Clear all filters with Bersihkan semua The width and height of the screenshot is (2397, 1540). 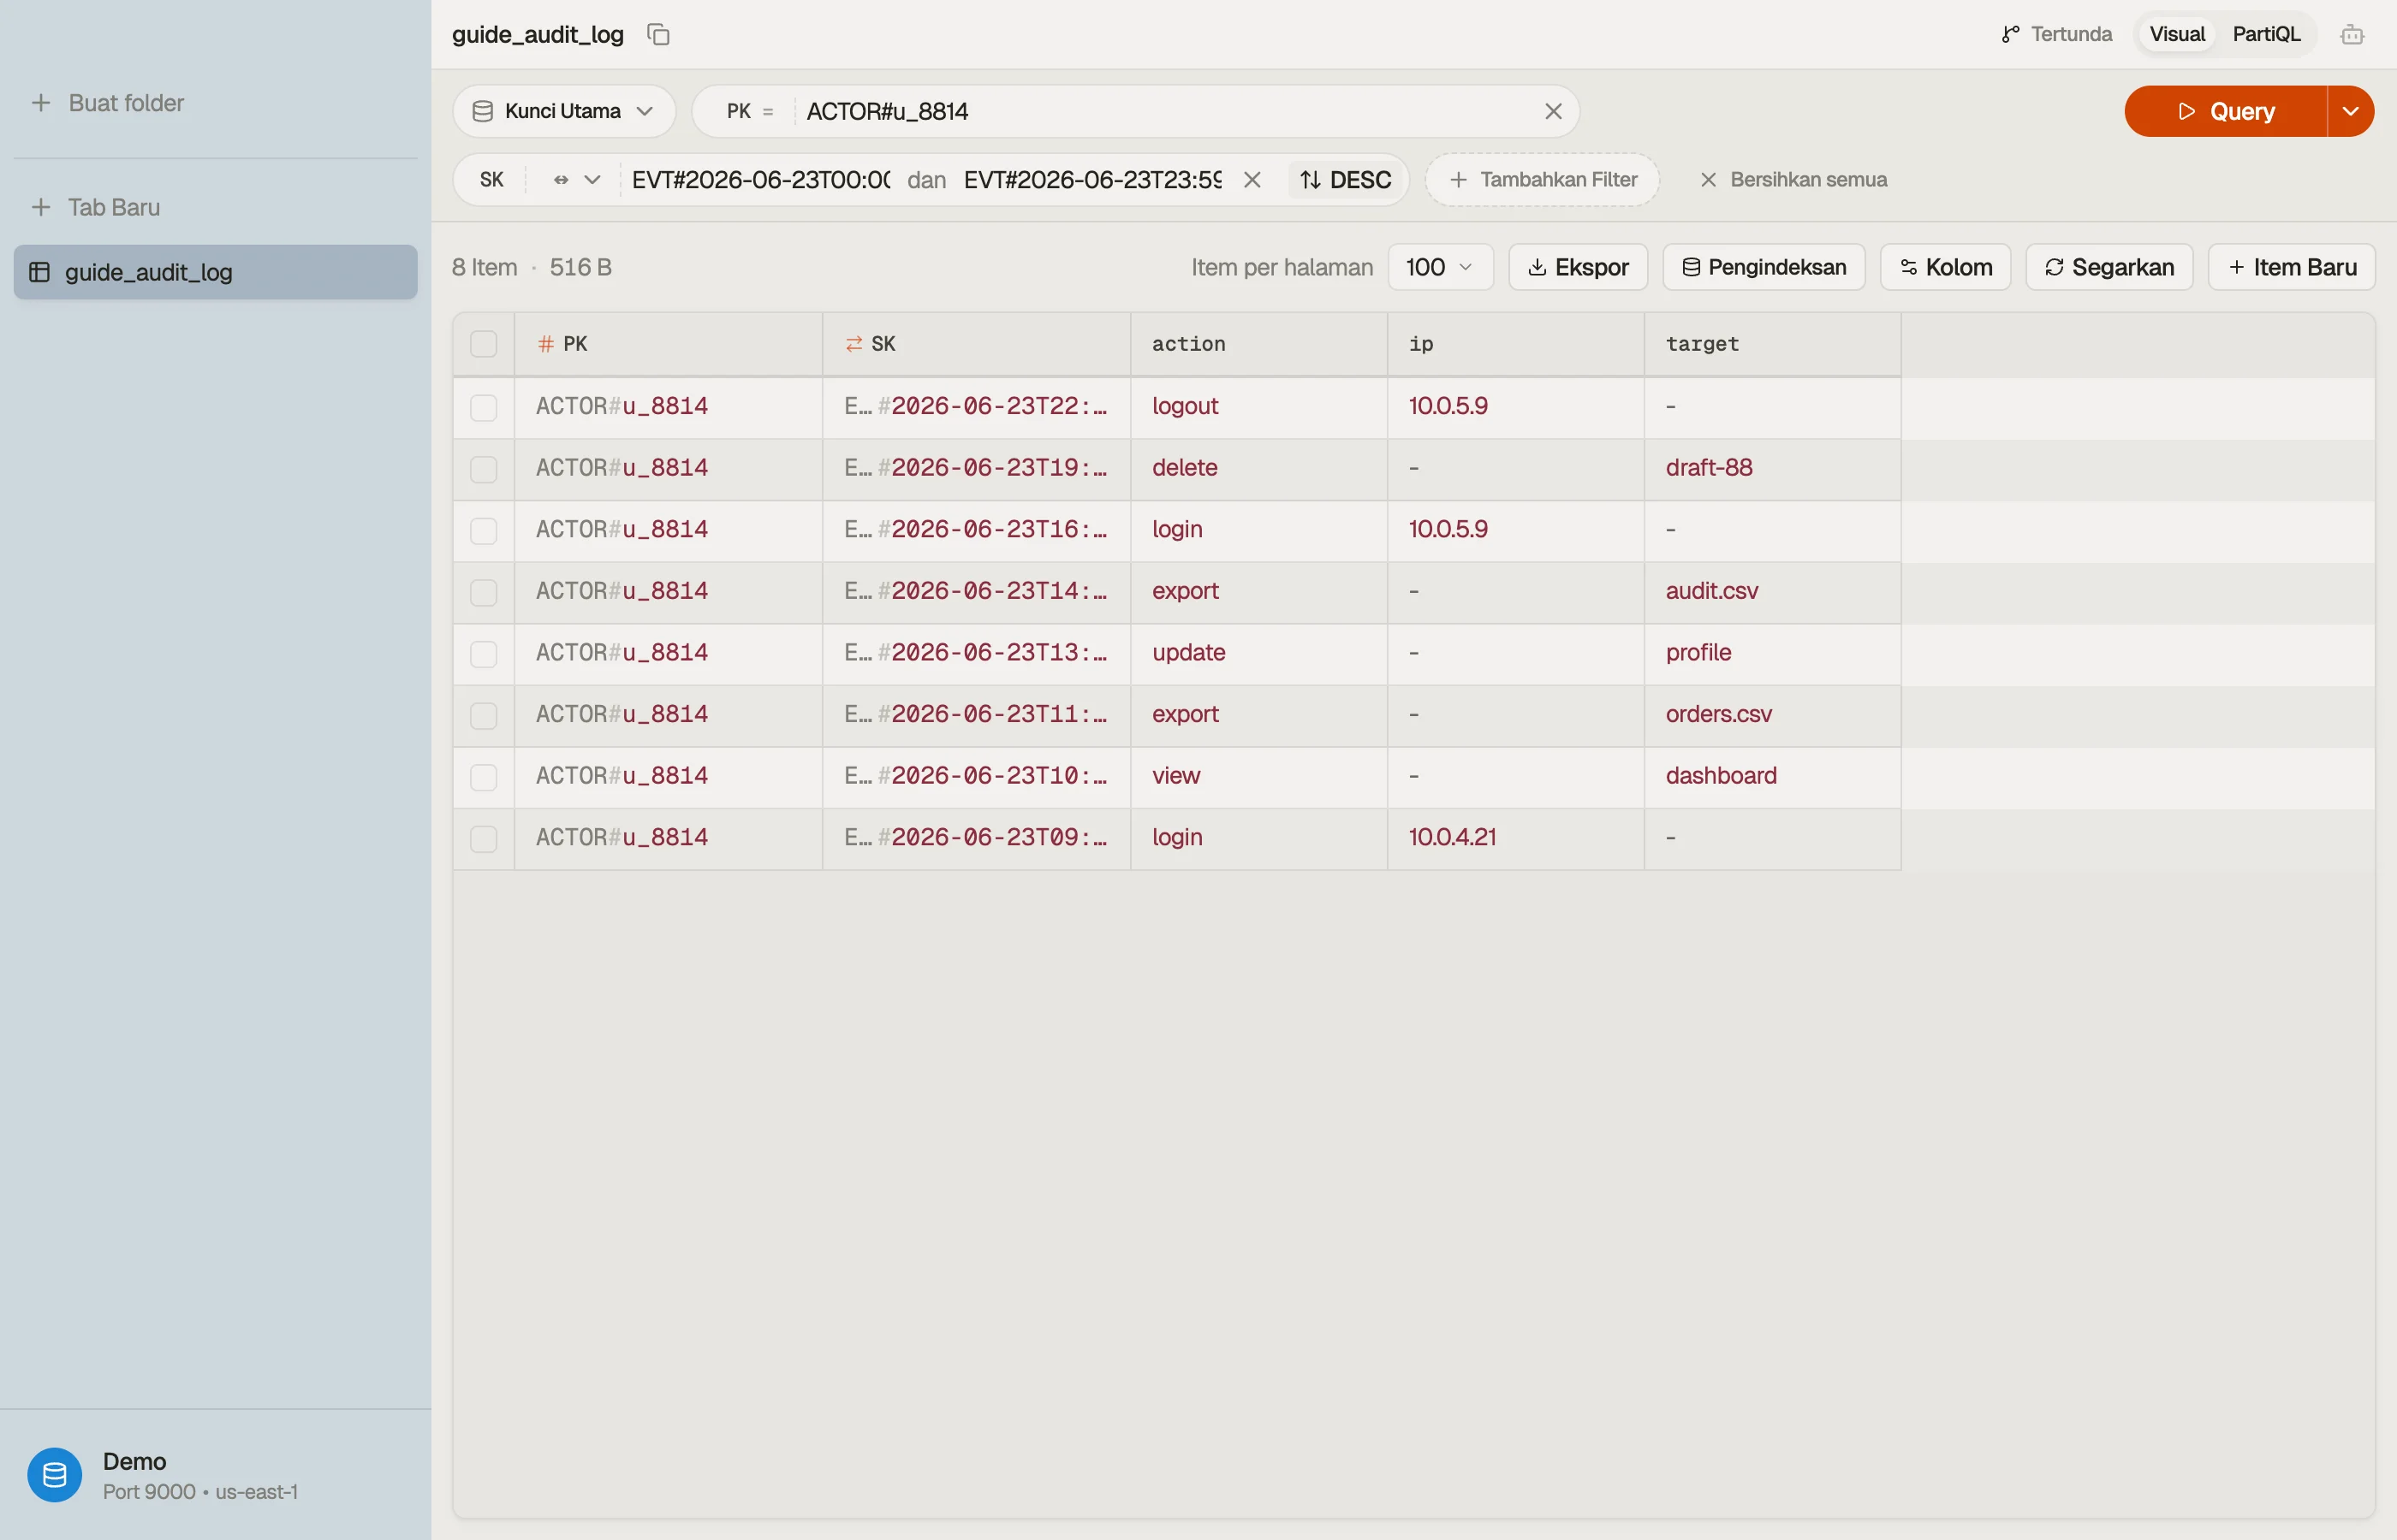click(1793, 180)
